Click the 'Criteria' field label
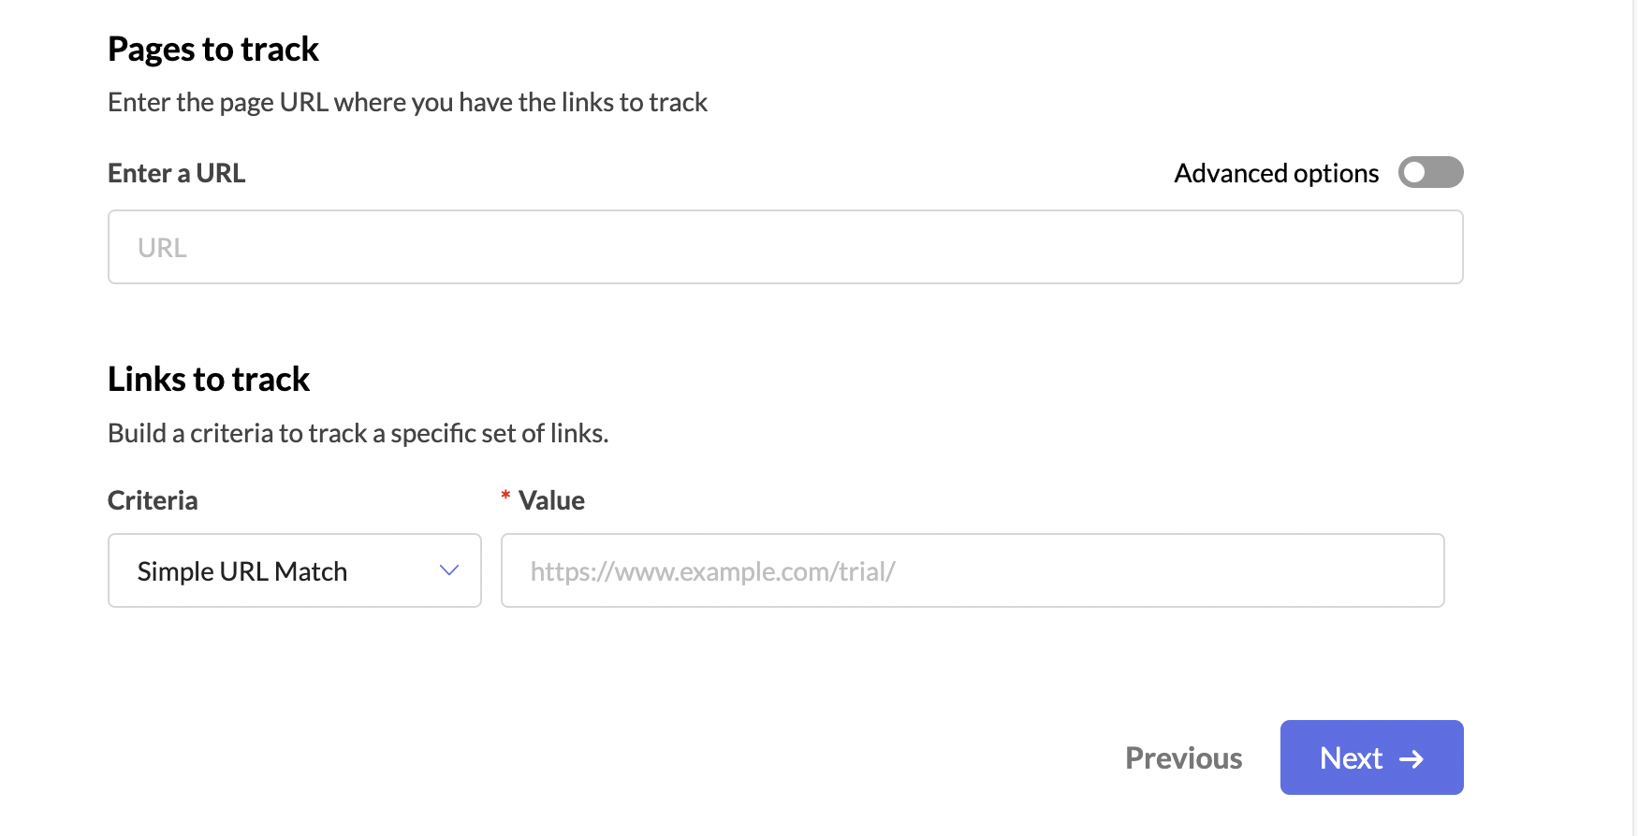The image size is (1638, 836). 153,500
